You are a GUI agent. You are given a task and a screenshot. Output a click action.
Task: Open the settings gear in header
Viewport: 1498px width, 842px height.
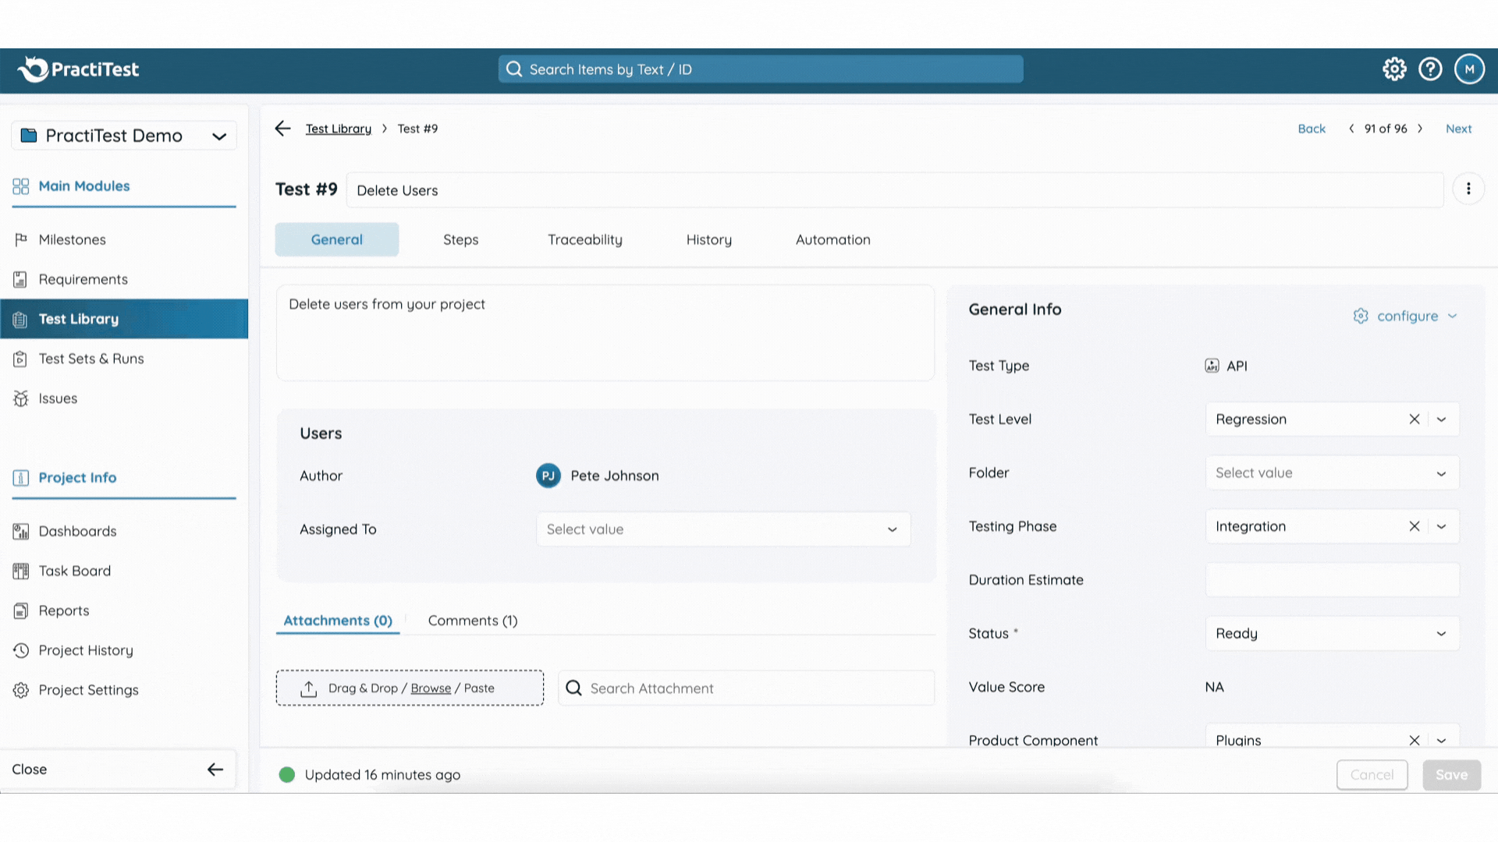(1394, 69)
